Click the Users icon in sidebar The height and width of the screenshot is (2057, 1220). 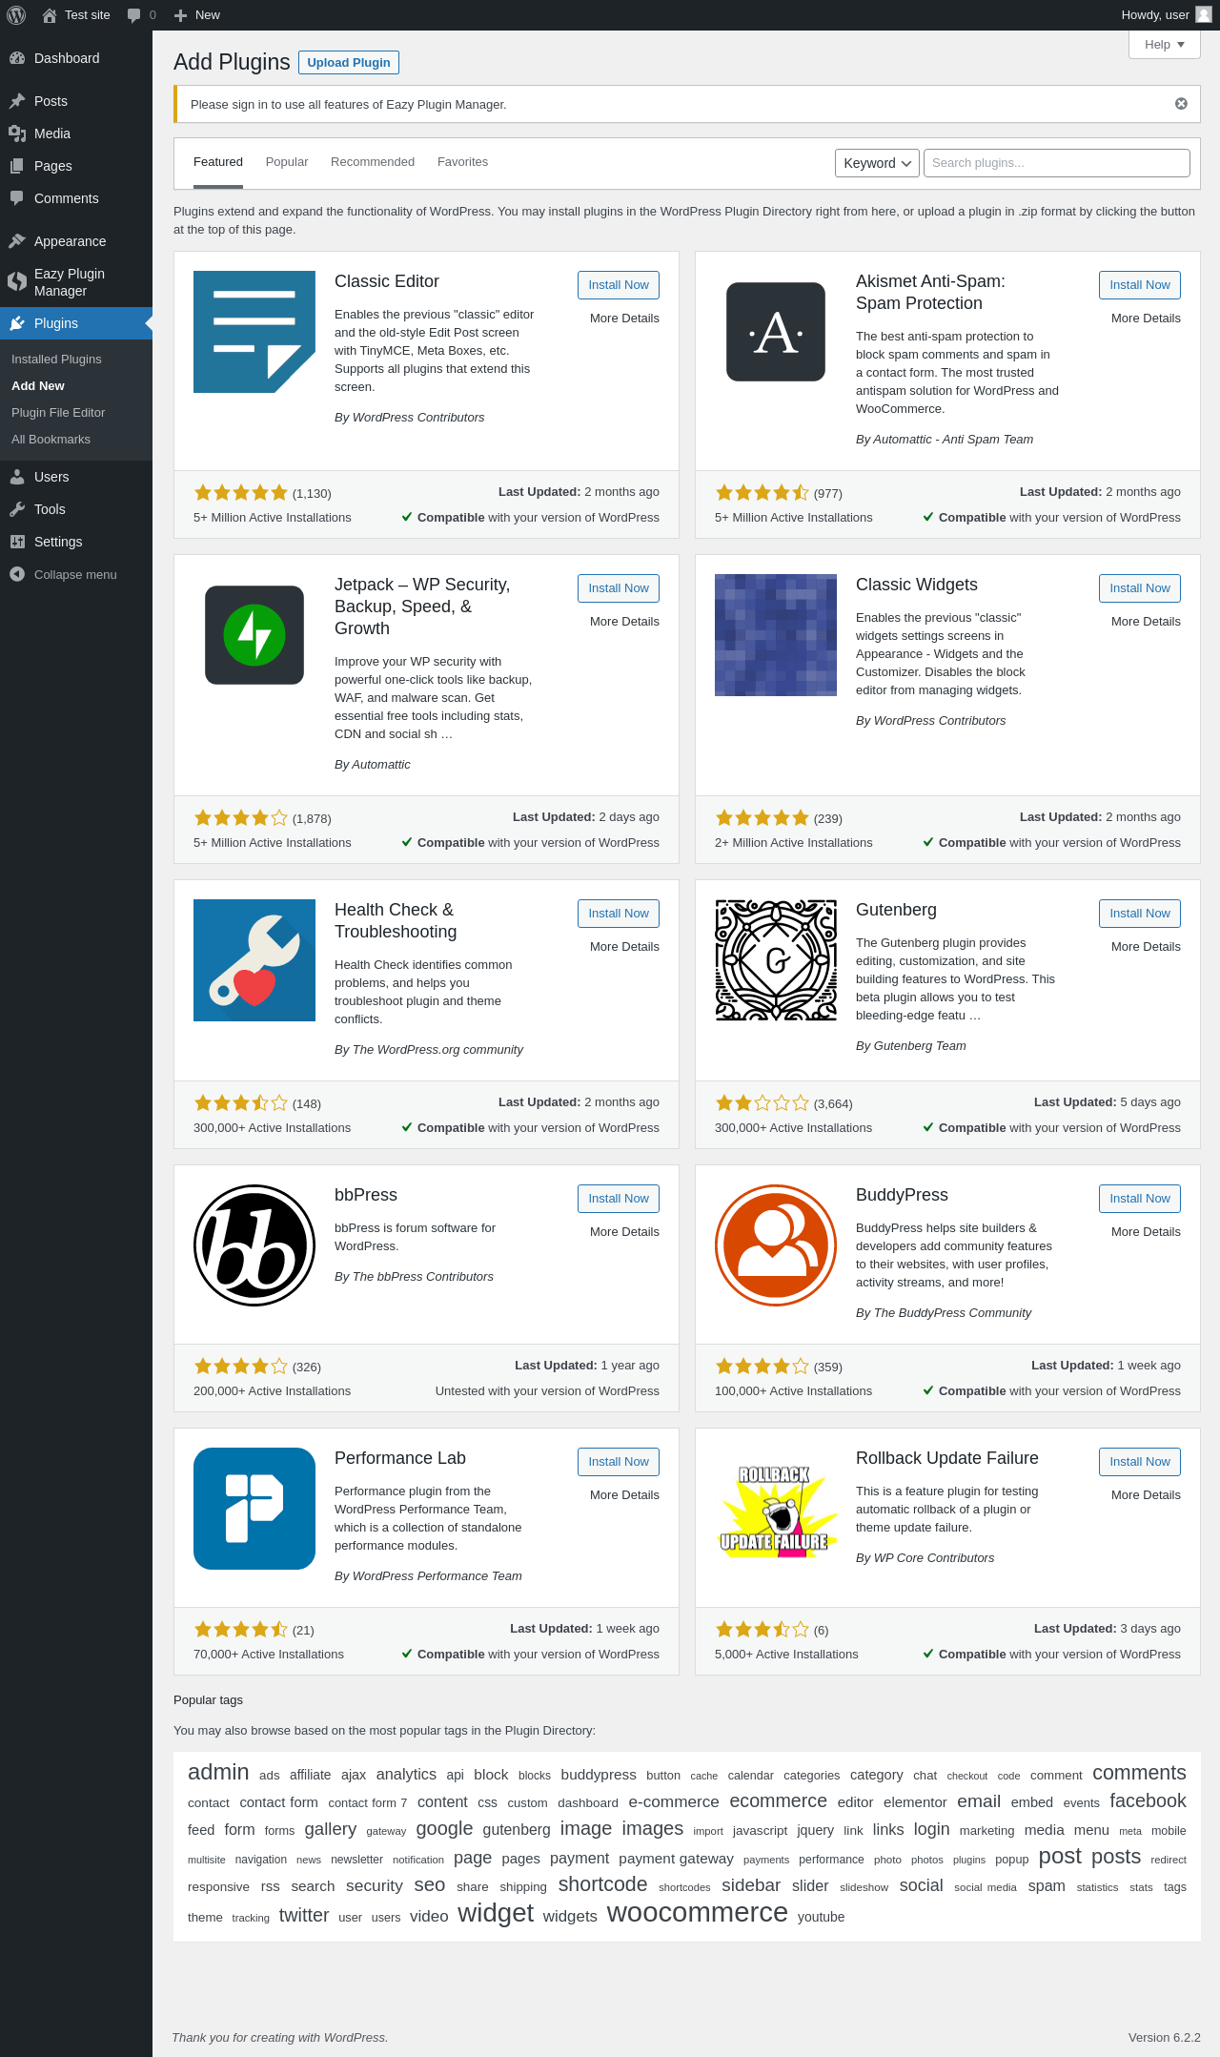(17, 477)
